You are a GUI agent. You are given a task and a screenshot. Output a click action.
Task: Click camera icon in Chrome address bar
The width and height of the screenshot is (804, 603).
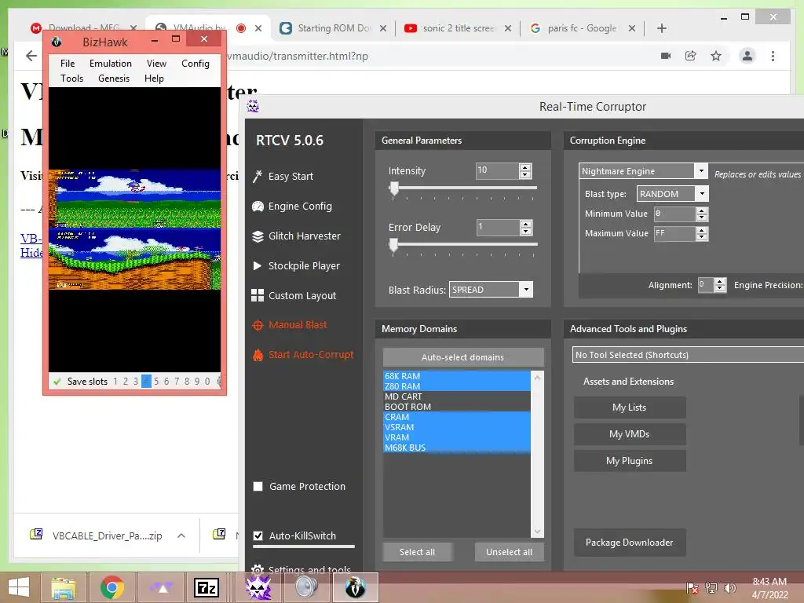(666, 56)
